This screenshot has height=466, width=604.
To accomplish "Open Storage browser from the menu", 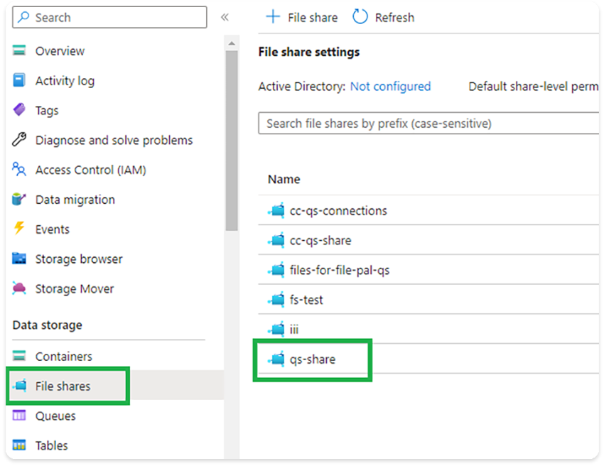I will 78,259.
